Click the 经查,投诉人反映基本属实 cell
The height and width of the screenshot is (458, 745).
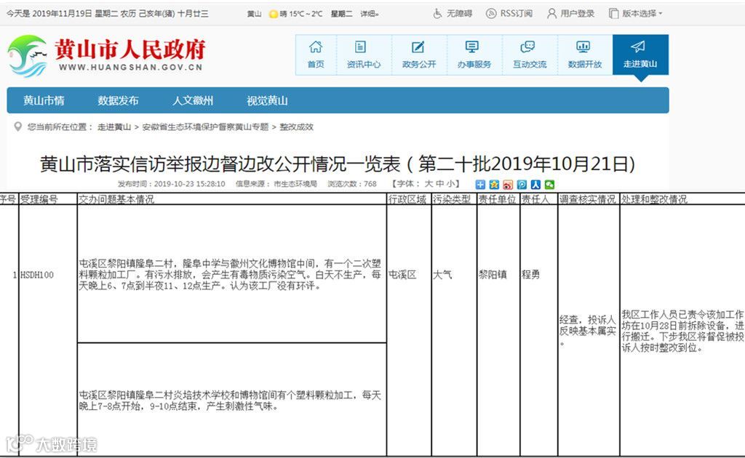pos(588,331)
